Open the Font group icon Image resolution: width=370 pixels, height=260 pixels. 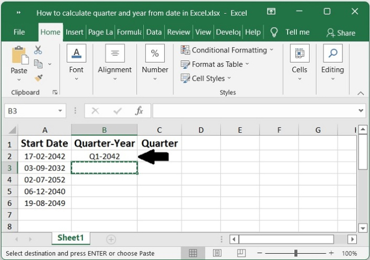76,53
